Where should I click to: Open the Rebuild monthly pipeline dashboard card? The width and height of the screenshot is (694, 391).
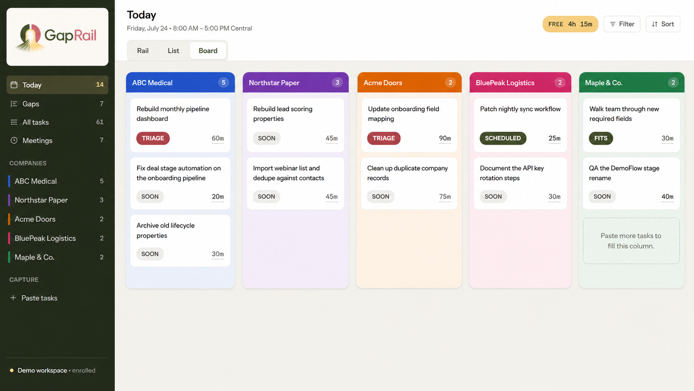point(180,125)
